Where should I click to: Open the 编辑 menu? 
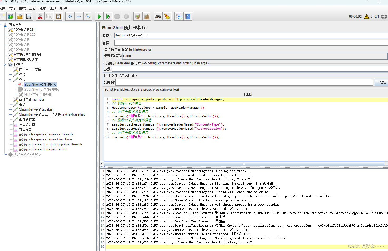(x=12, y=8)
